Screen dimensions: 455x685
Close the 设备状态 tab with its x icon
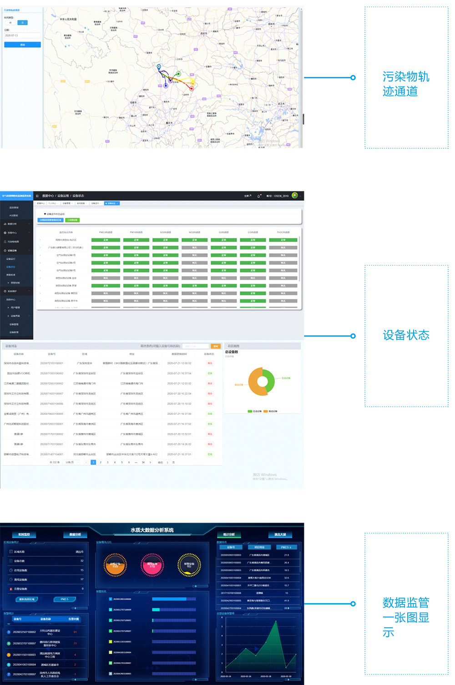coord(117,203)
